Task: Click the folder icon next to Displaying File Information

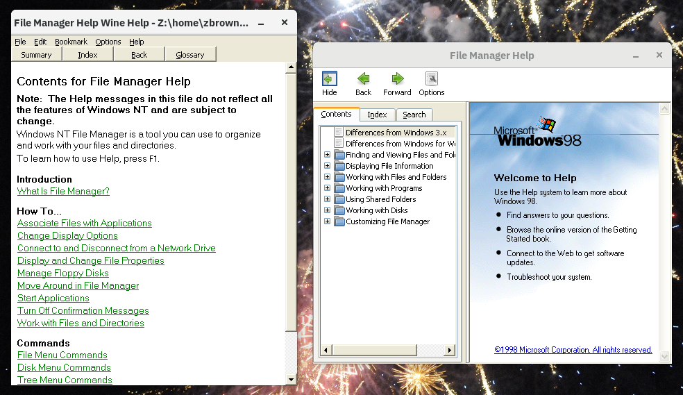Action: [x=339, y=166]
